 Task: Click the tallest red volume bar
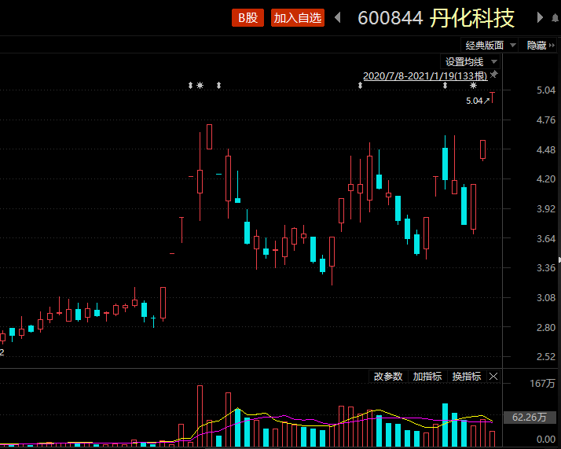[x=200, y=416]
